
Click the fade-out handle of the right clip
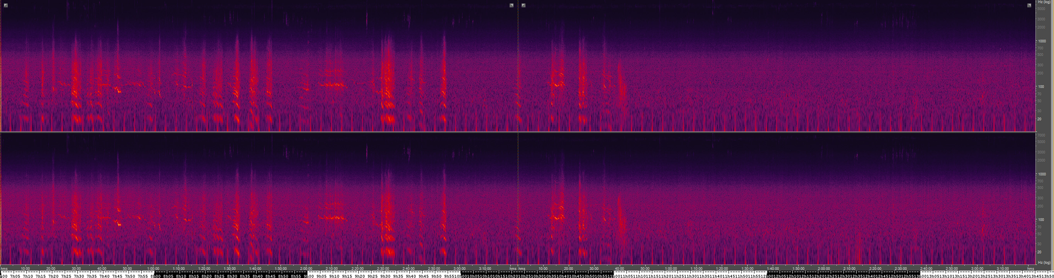coord(1029,5)
